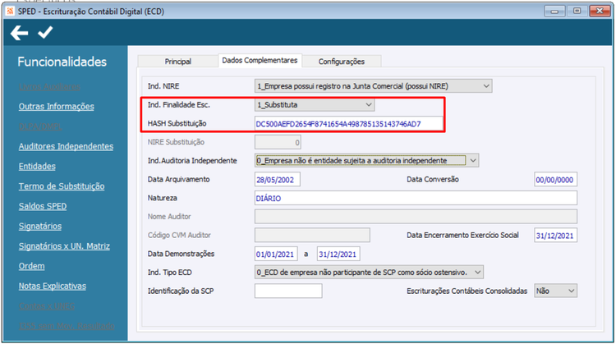Open Signatários x UN. Matriz link

pos(64,246)
